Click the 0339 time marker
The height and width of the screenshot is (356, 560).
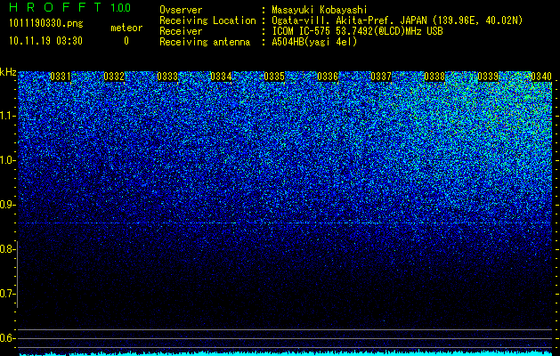[x=488, y=77]
